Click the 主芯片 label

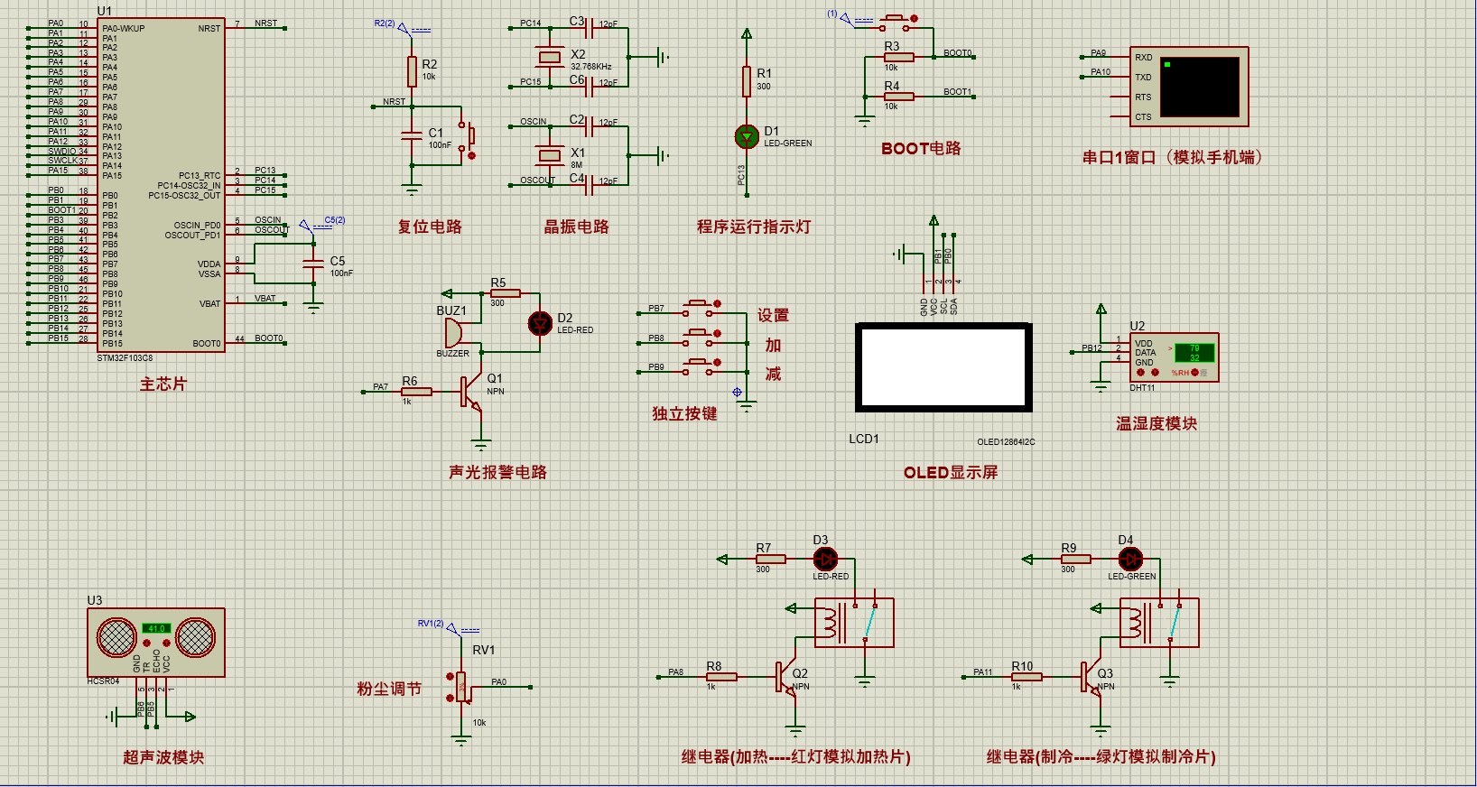tap(163, 384)
